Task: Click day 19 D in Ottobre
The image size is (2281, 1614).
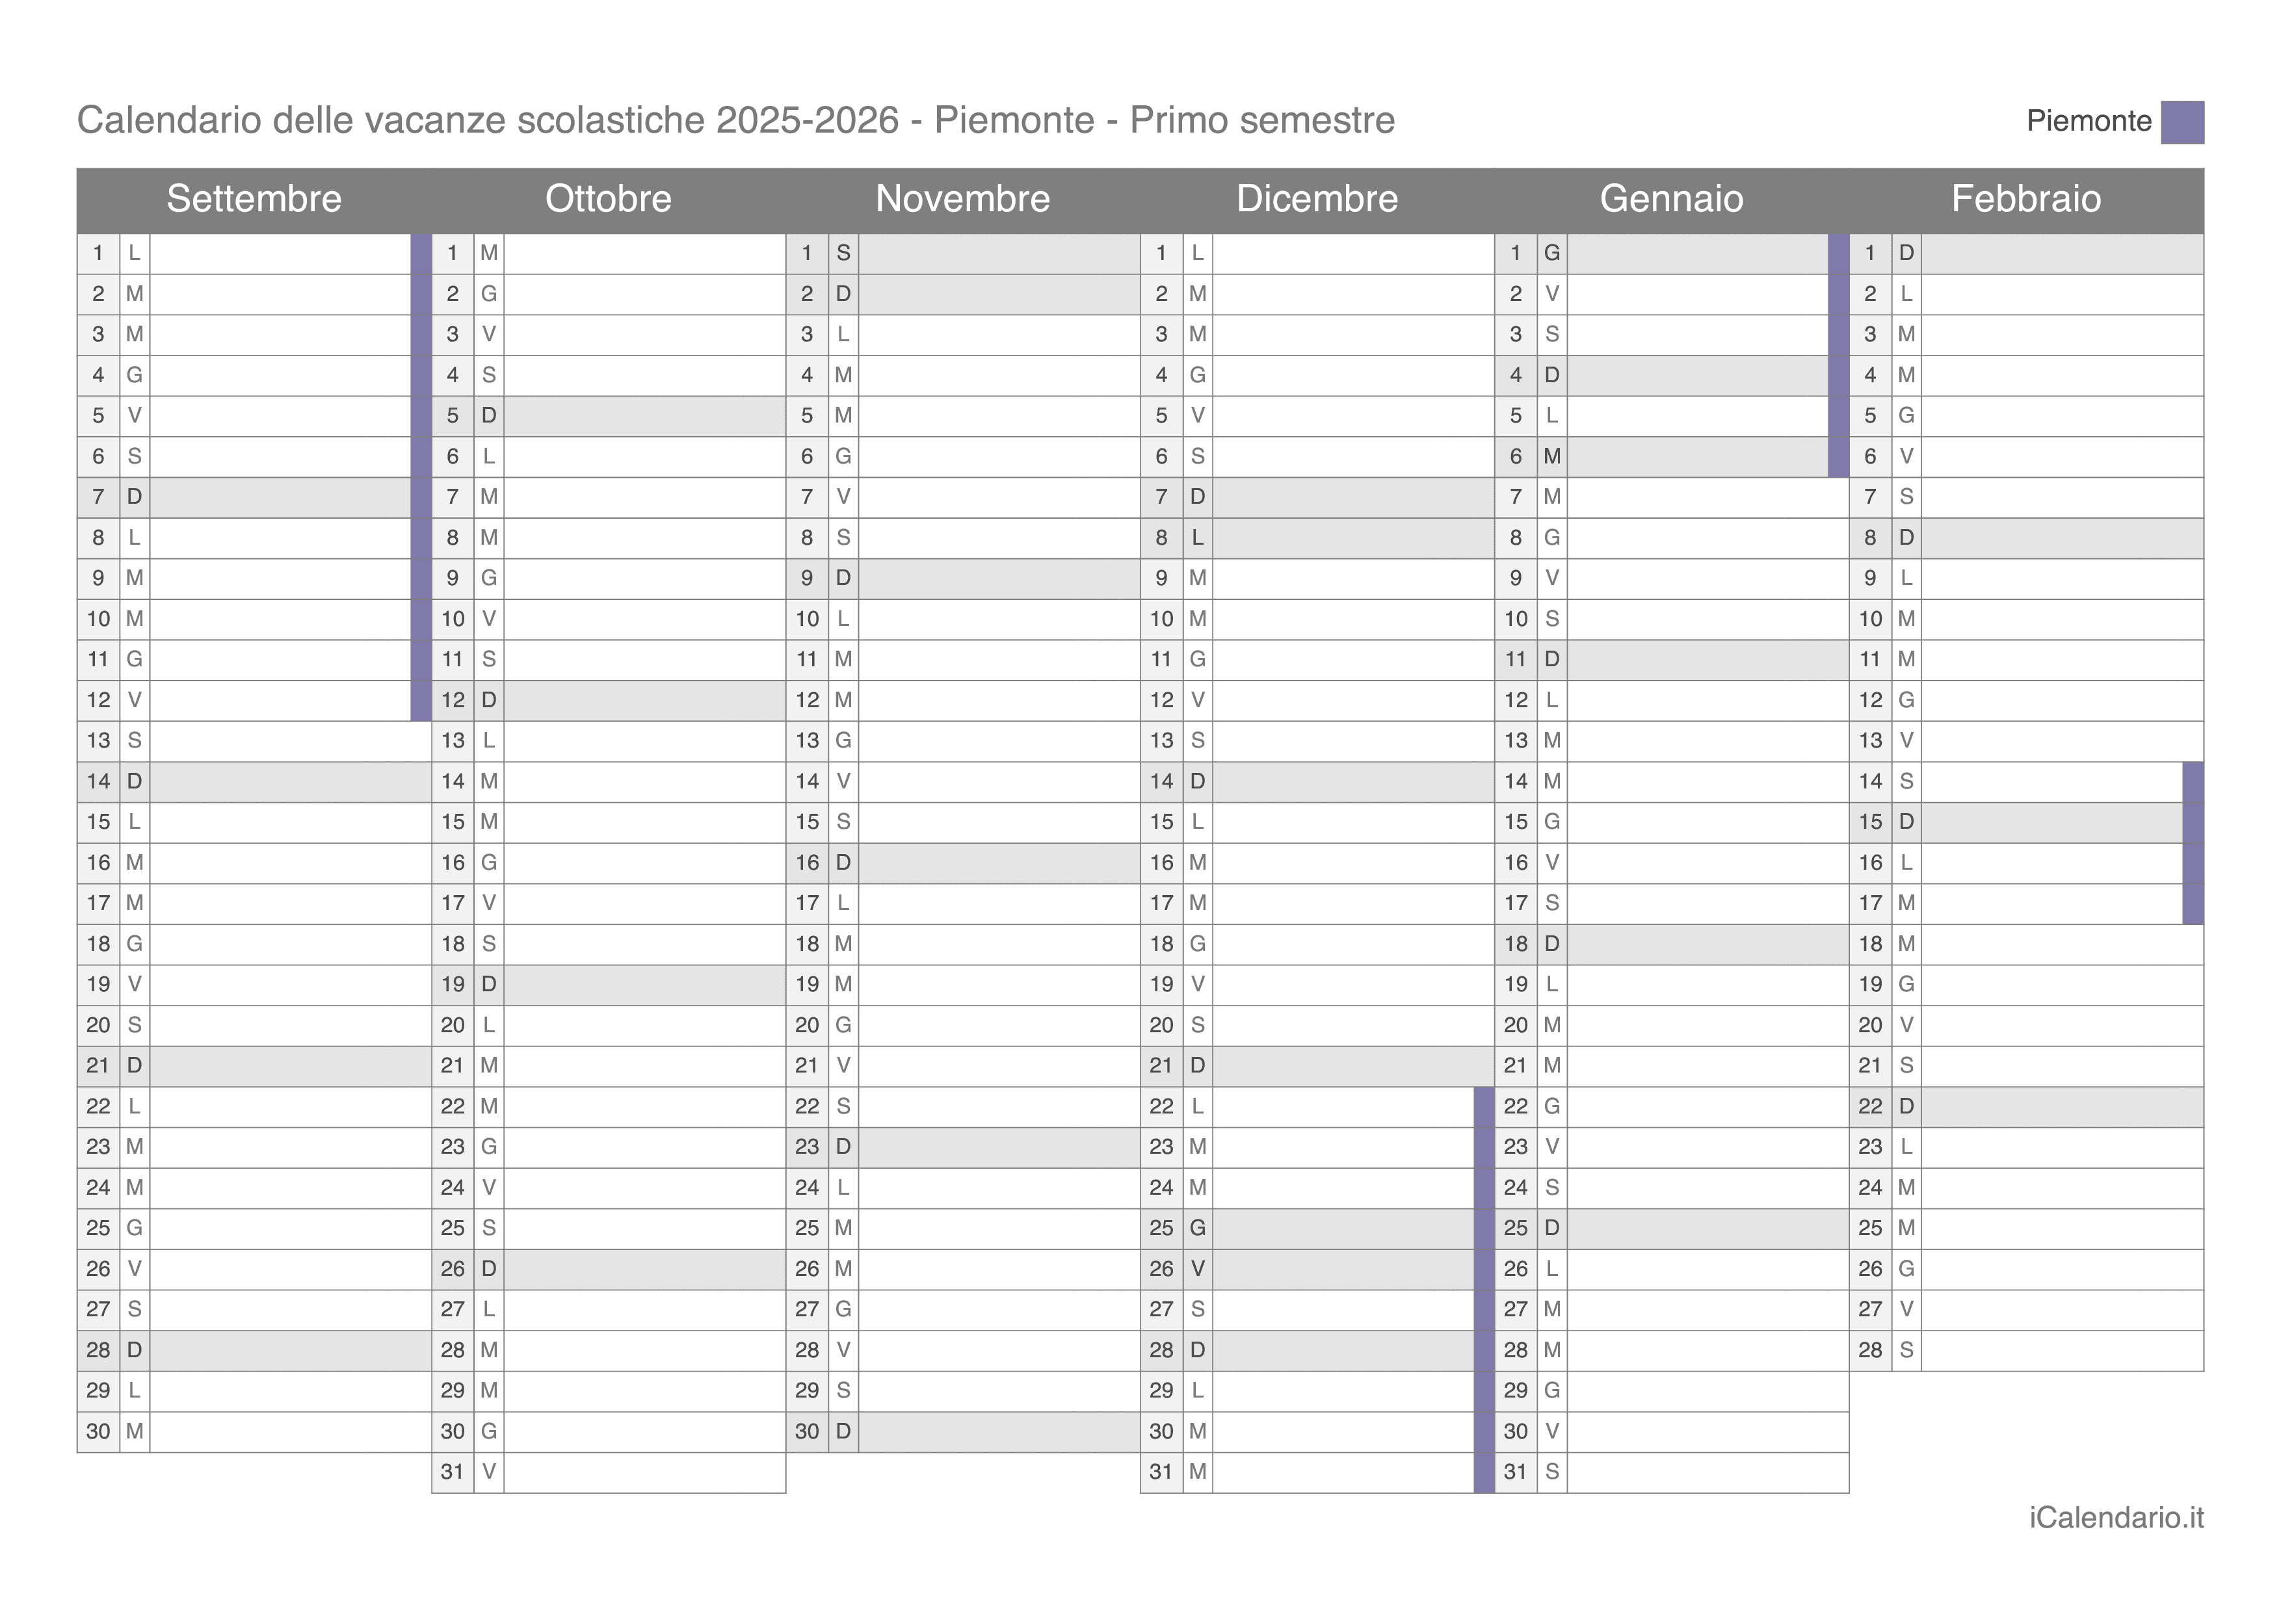Action: pyautogui.click(x=608, y=985)
